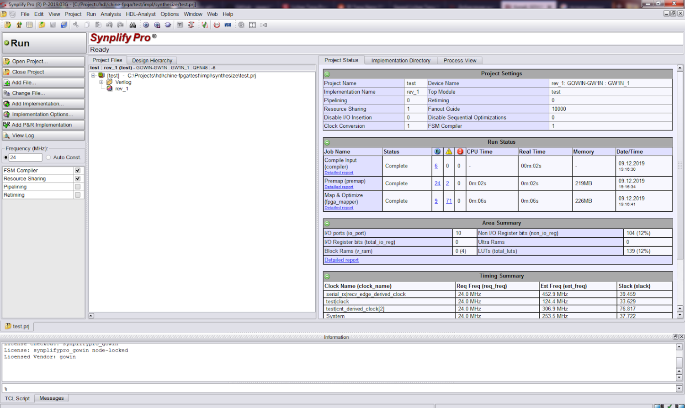Click the red syntax check mark icon
Viewport: 685px width, 408px height.
(x=204, y=25)
